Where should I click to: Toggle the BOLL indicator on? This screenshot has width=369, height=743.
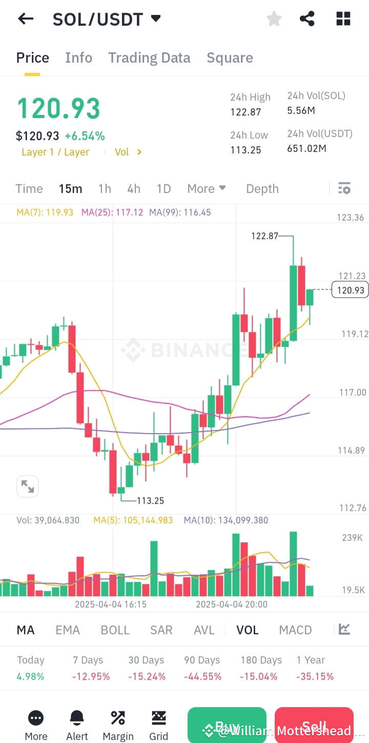pyautogui.click(x=115, y=629)
